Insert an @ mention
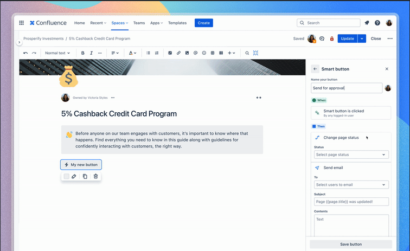The image size is (410, 251). point(195,53)
